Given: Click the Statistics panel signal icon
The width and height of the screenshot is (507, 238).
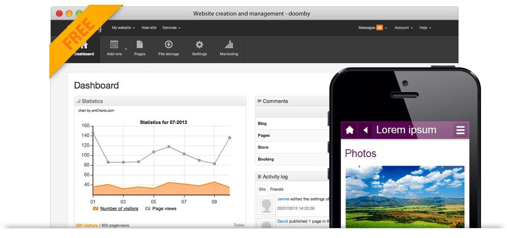Looking at the screenshot, I should [78, 101].
